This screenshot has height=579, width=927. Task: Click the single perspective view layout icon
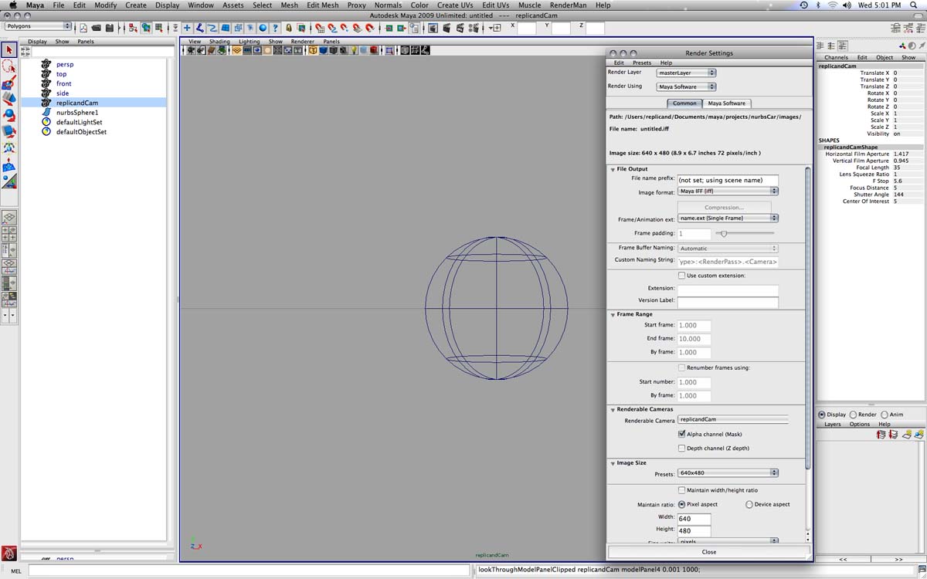click(9, 218)
